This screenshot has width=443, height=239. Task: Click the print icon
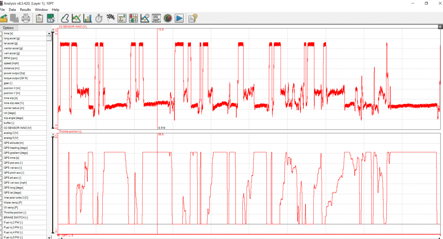[26, 18]
